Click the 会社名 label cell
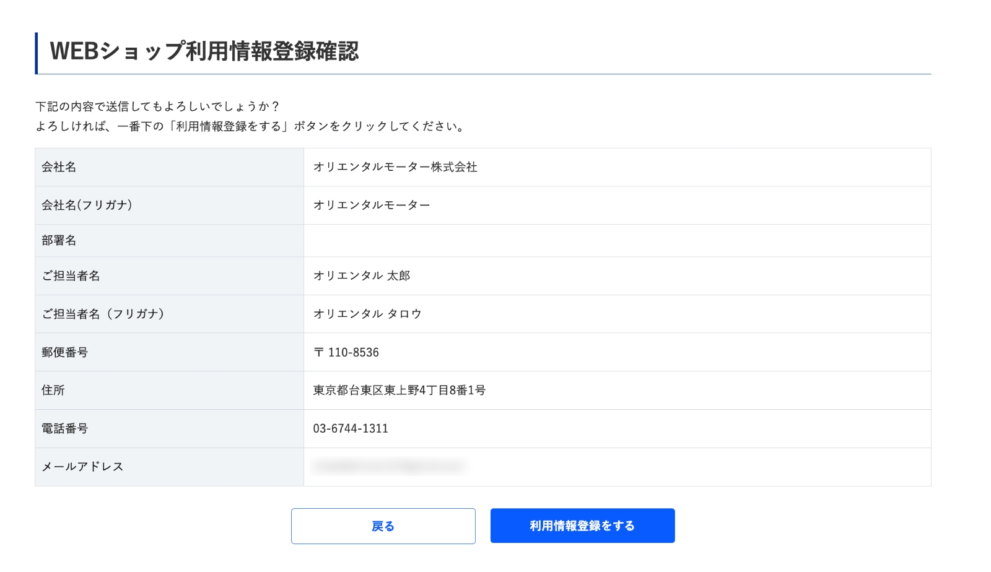Image resolution: width=991 pixels, height=572 pixels. (169, 167)
